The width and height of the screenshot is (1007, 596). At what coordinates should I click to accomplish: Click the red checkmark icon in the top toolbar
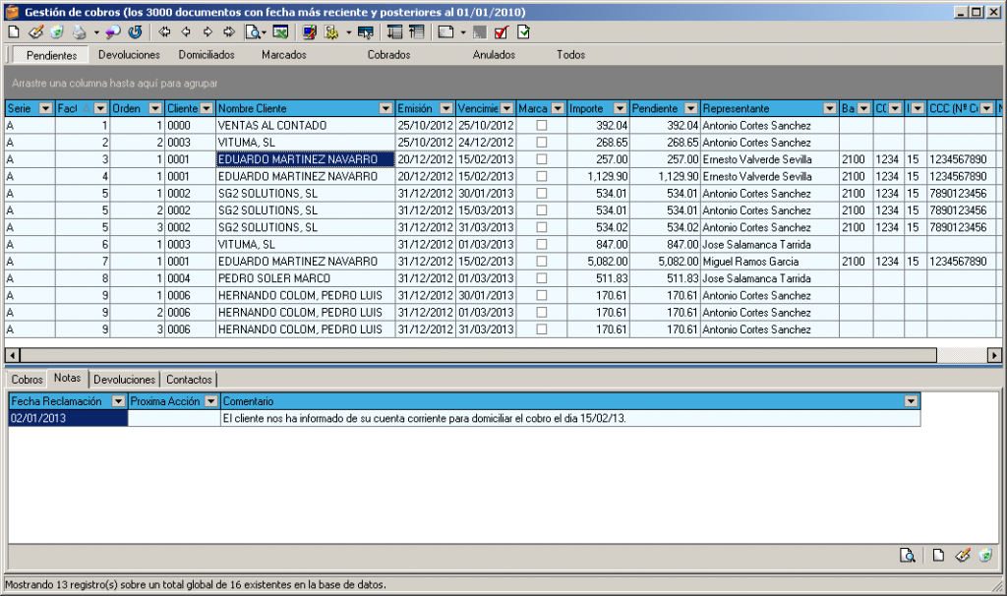point(501,32)
